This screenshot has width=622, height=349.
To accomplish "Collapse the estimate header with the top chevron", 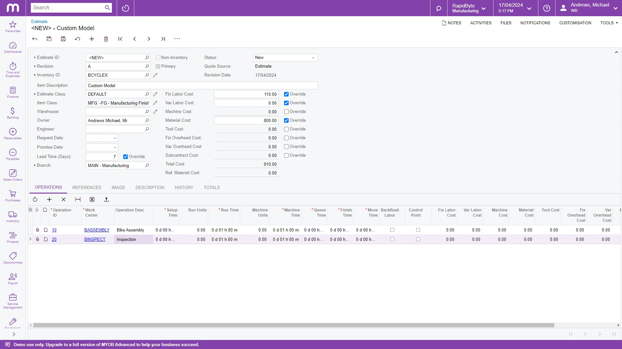I will [616, 52].
